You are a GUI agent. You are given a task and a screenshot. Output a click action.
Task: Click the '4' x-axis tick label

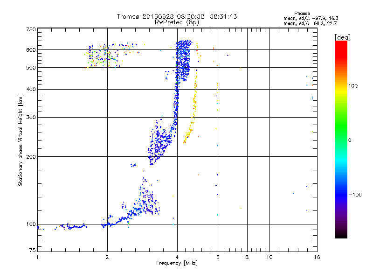[177, 257]
